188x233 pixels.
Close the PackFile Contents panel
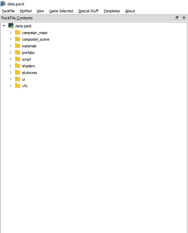pyautogui.click(x=184, y=18)
